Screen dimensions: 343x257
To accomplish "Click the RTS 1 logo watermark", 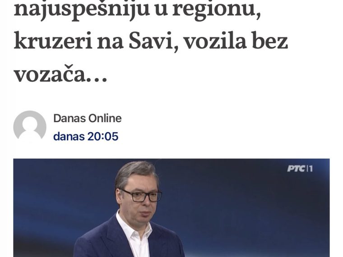I will coord(300,169).
